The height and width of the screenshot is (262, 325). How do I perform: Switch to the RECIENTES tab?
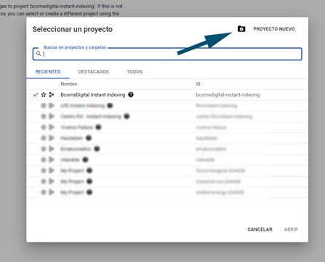click(48, 72)
